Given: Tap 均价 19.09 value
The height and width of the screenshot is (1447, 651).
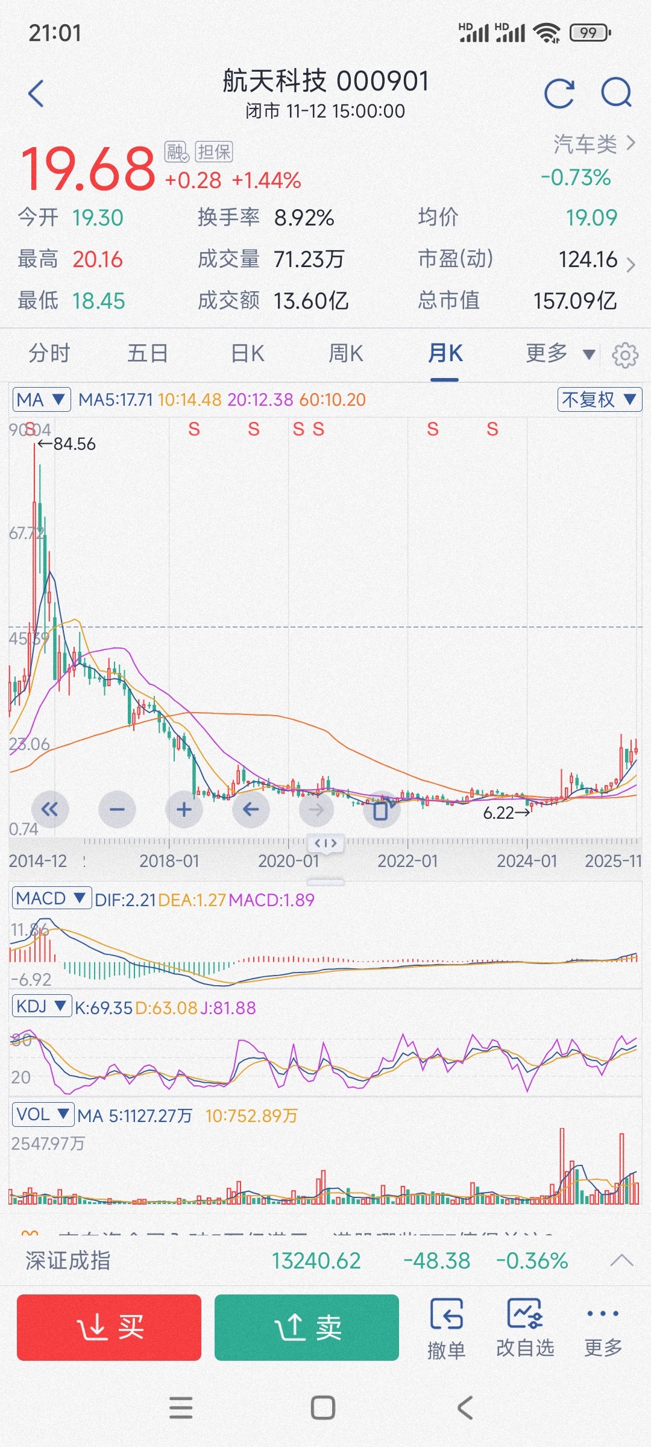Looking at the screenshot, I should 592,218.
